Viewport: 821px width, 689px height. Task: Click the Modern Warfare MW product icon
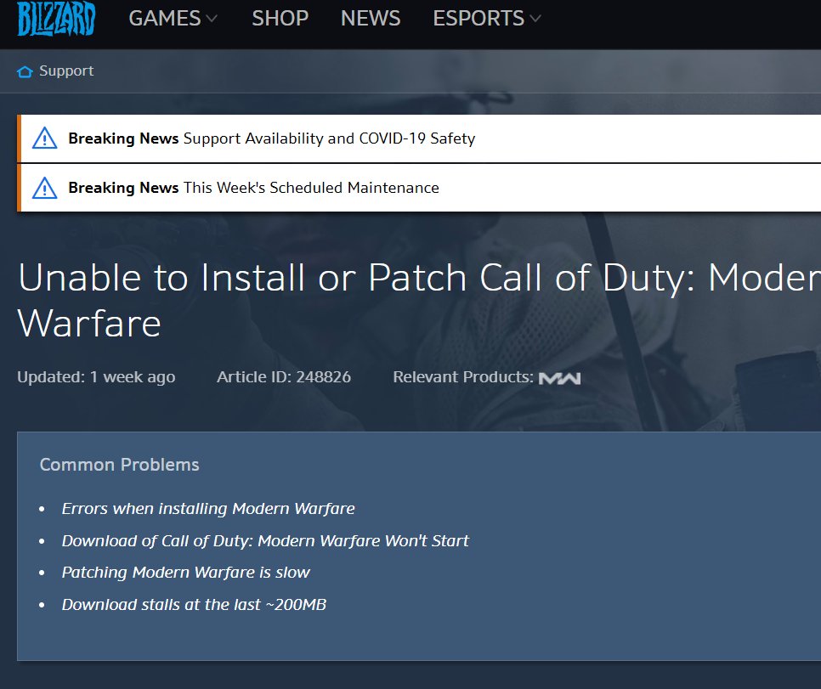(560, 378)
